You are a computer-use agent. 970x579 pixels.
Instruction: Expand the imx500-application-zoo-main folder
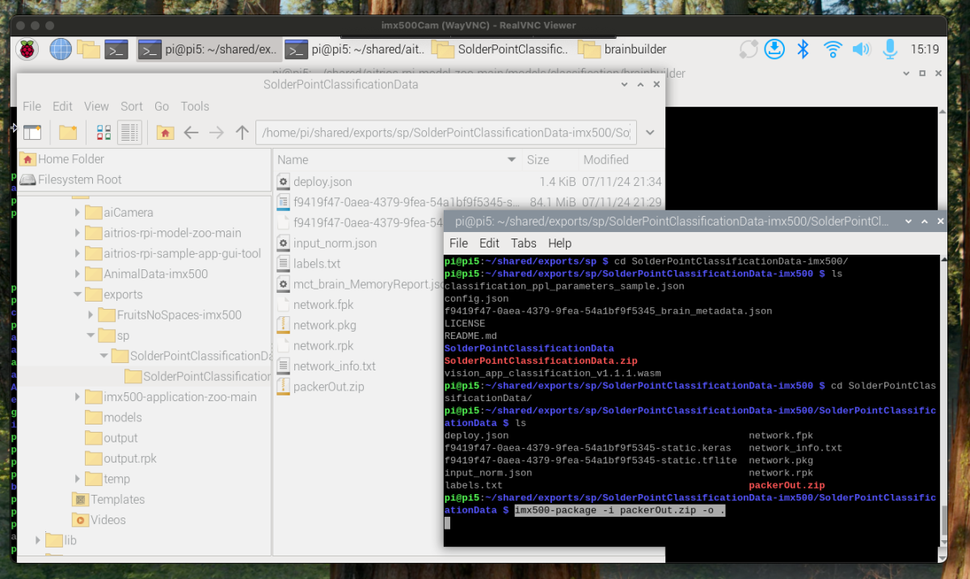[77, 397]
